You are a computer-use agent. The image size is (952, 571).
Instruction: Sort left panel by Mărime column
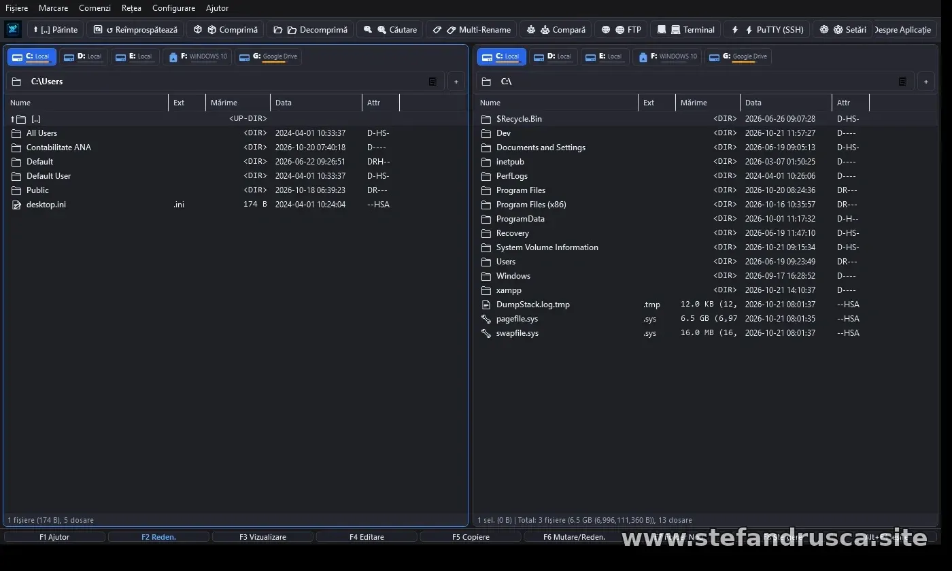tap(238, 103)
